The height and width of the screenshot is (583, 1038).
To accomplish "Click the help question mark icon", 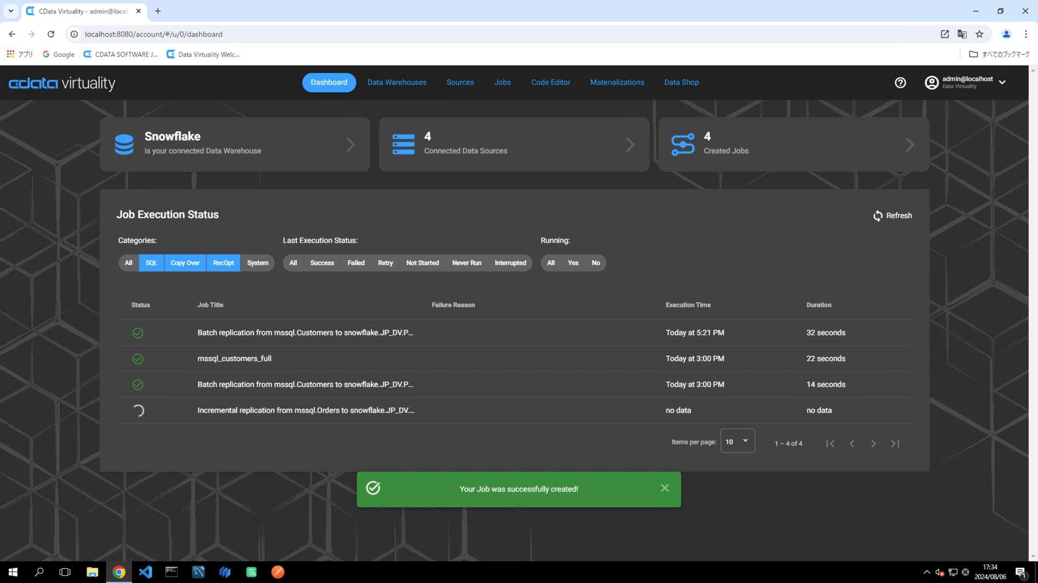I will 900,83.
